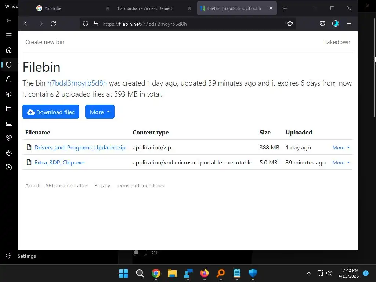The width and height of the screenshot is (376, 282).
Task: Expand the blue More dropdown button
Action: pyautogui.click(x=100, y=112)
